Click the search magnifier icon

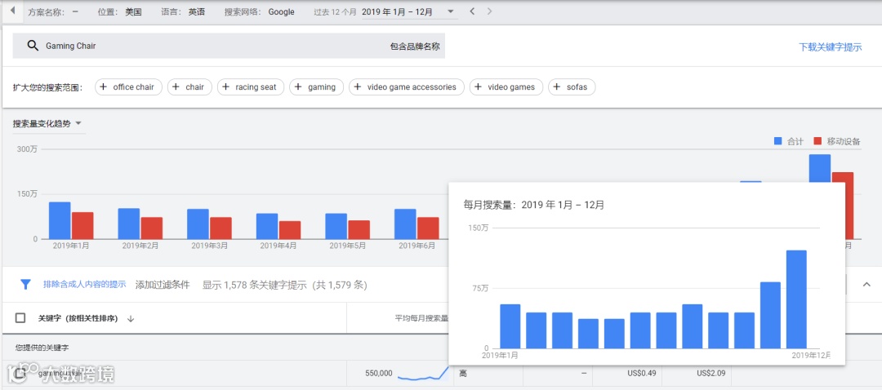(x=33, y=46)
